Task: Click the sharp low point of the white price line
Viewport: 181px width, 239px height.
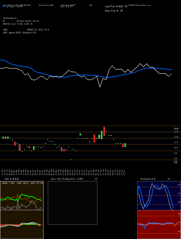Action: coord(100,87)
